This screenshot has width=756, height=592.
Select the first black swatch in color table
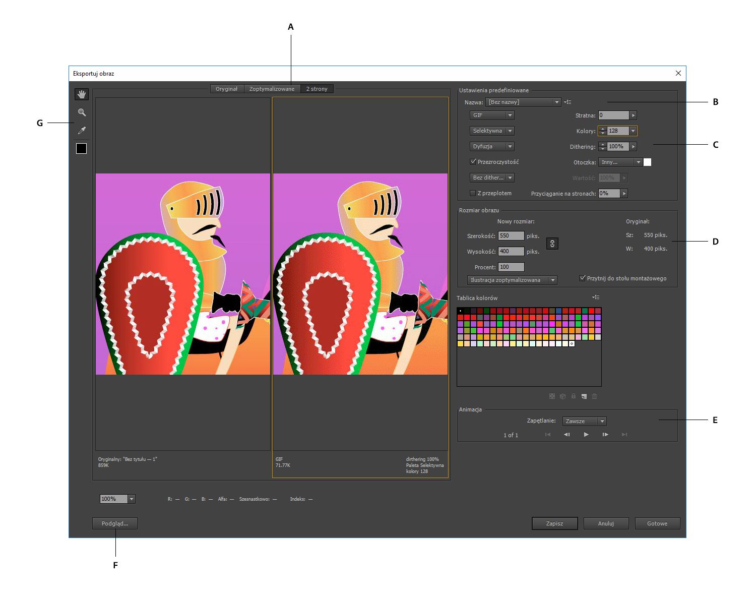[x=460, y=311]
